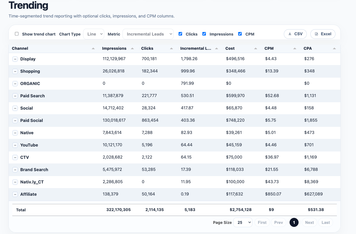Select the Native impressions 7,843,614
Image resolution: width=356 pixels, height=234 pixels.
tap(112, 133)
